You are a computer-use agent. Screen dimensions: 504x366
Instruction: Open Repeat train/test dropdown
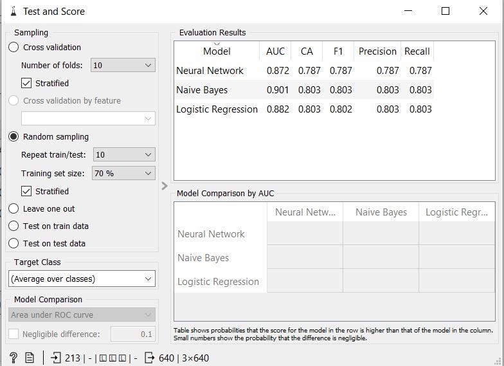pyautogui.click(x=125, y=154)
